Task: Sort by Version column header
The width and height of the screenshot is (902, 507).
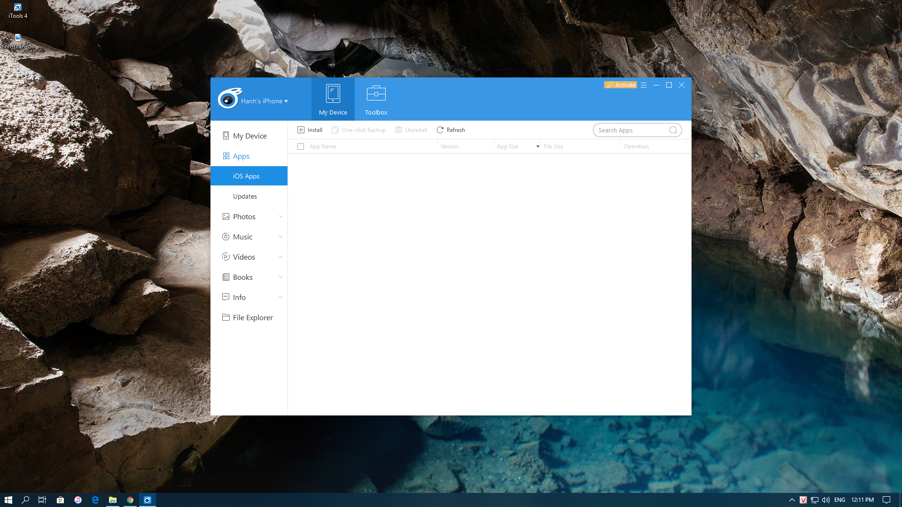Action: click(449, 146)
